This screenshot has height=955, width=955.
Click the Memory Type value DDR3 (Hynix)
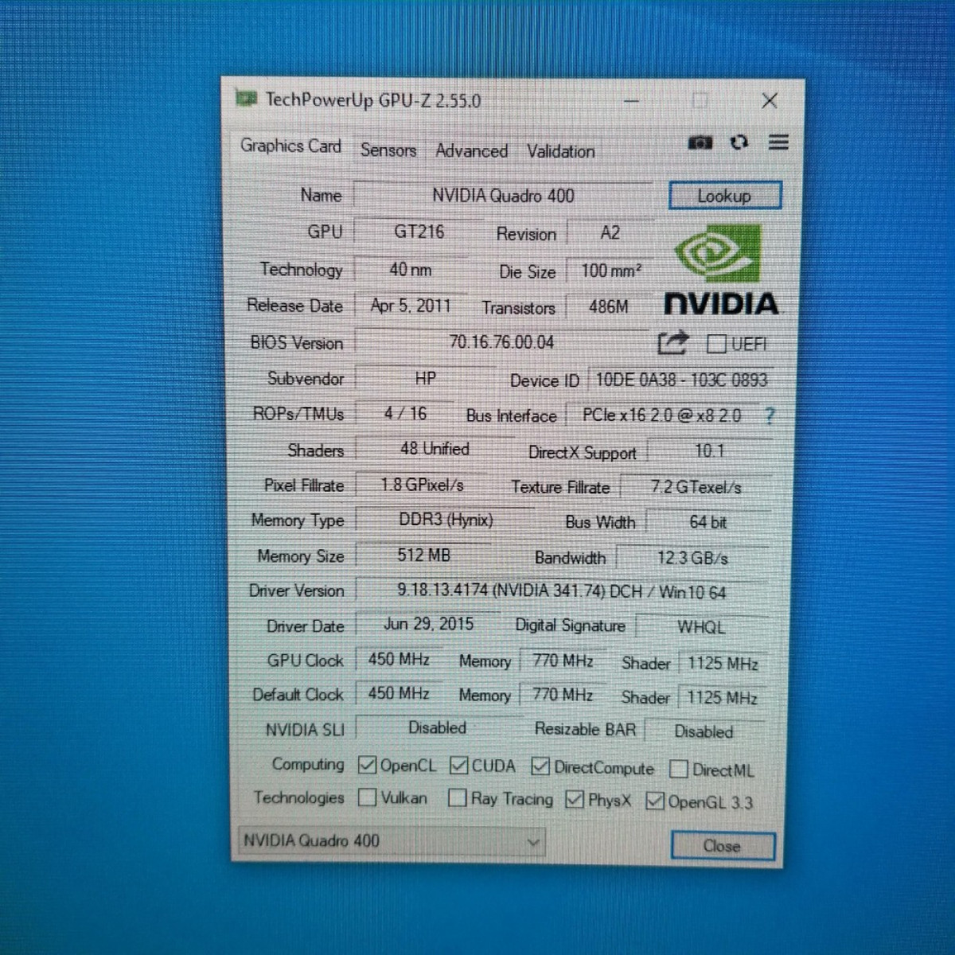446,520
